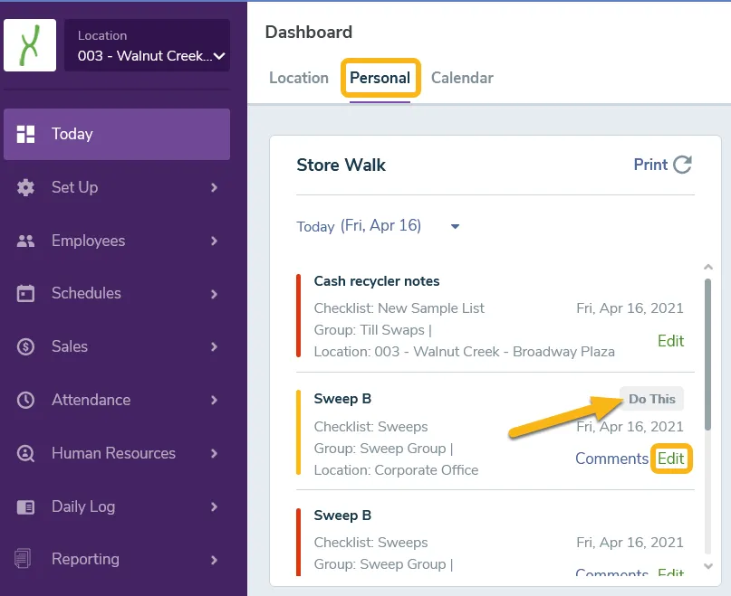Open Comments for the Corporate Office Sweep B
This screenshot has height=596, width=731.
pyautogui.click(x=611, y=459)
